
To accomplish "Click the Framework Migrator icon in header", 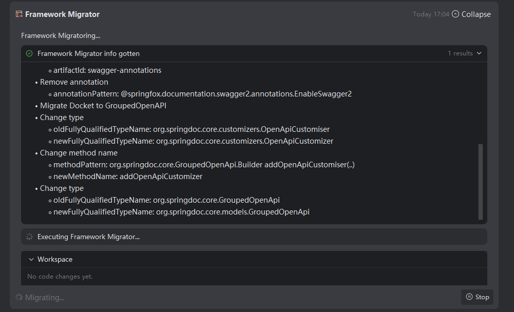I will [19, 14].
